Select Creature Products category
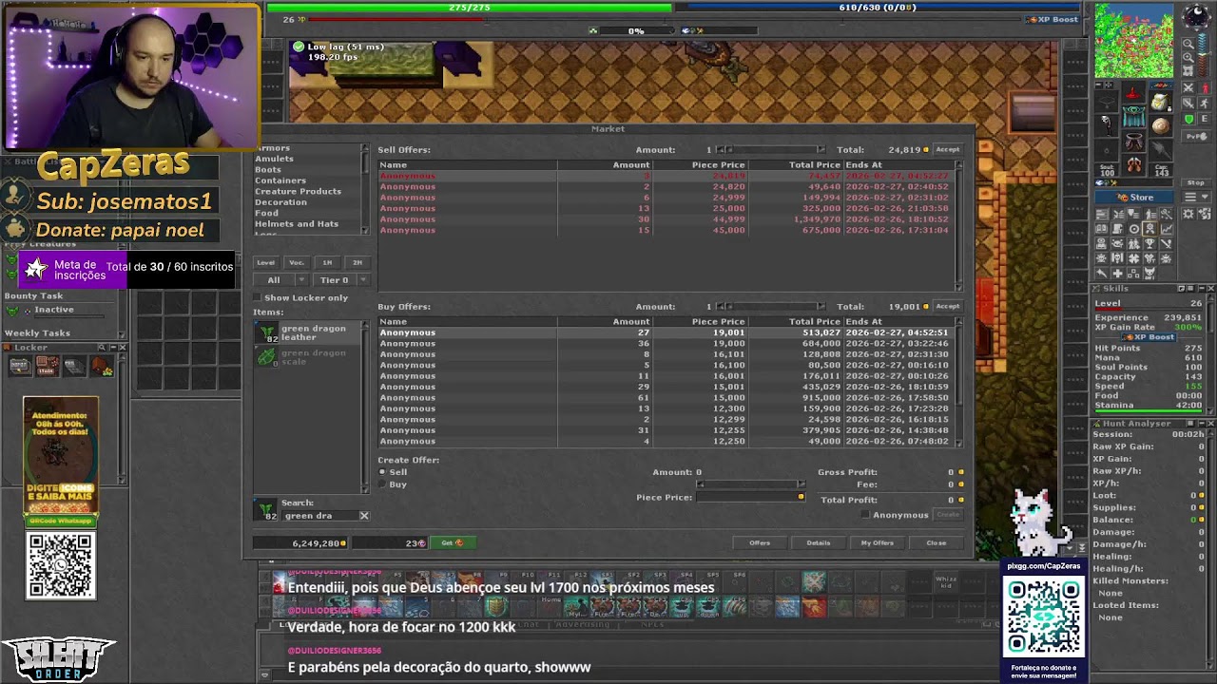The width and height of the screenshot is (1217, 684). pyautogui.click(x=298, y=191)
